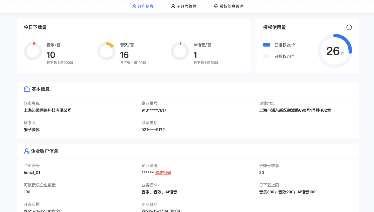374x212 pixels.
Task: Click the 日下载上限100首 text
Action: (133, 63)
